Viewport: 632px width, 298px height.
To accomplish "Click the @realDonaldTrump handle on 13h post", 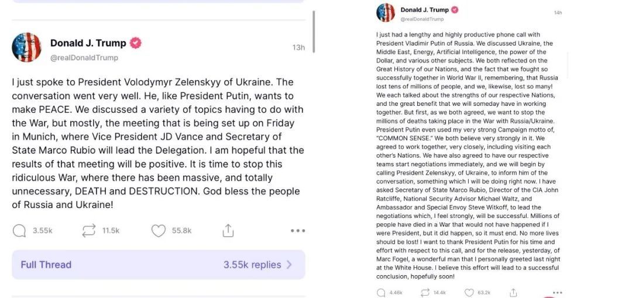I will tap(84, 58).
